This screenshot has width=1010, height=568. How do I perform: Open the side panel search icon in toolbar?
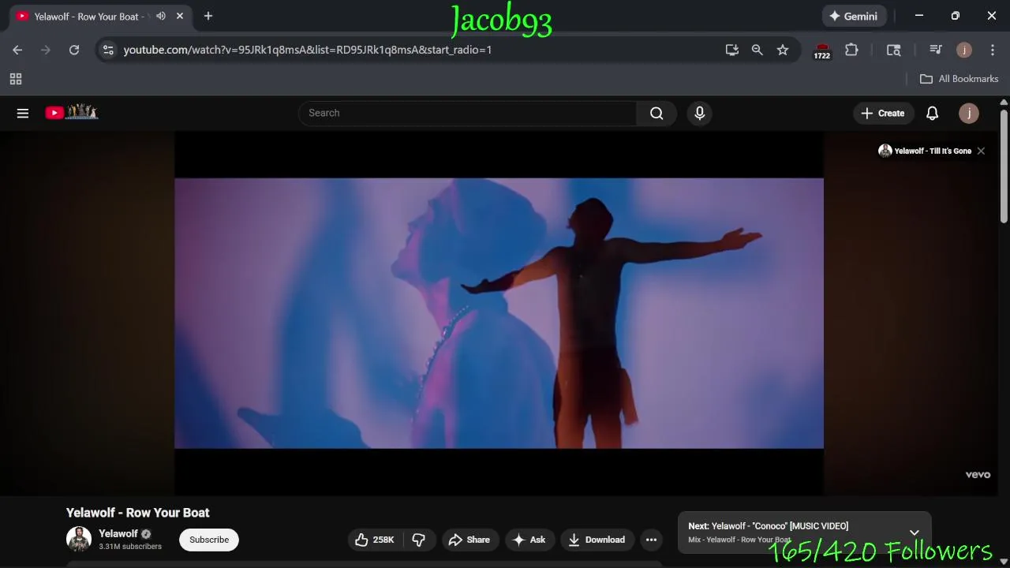(894, 50)
